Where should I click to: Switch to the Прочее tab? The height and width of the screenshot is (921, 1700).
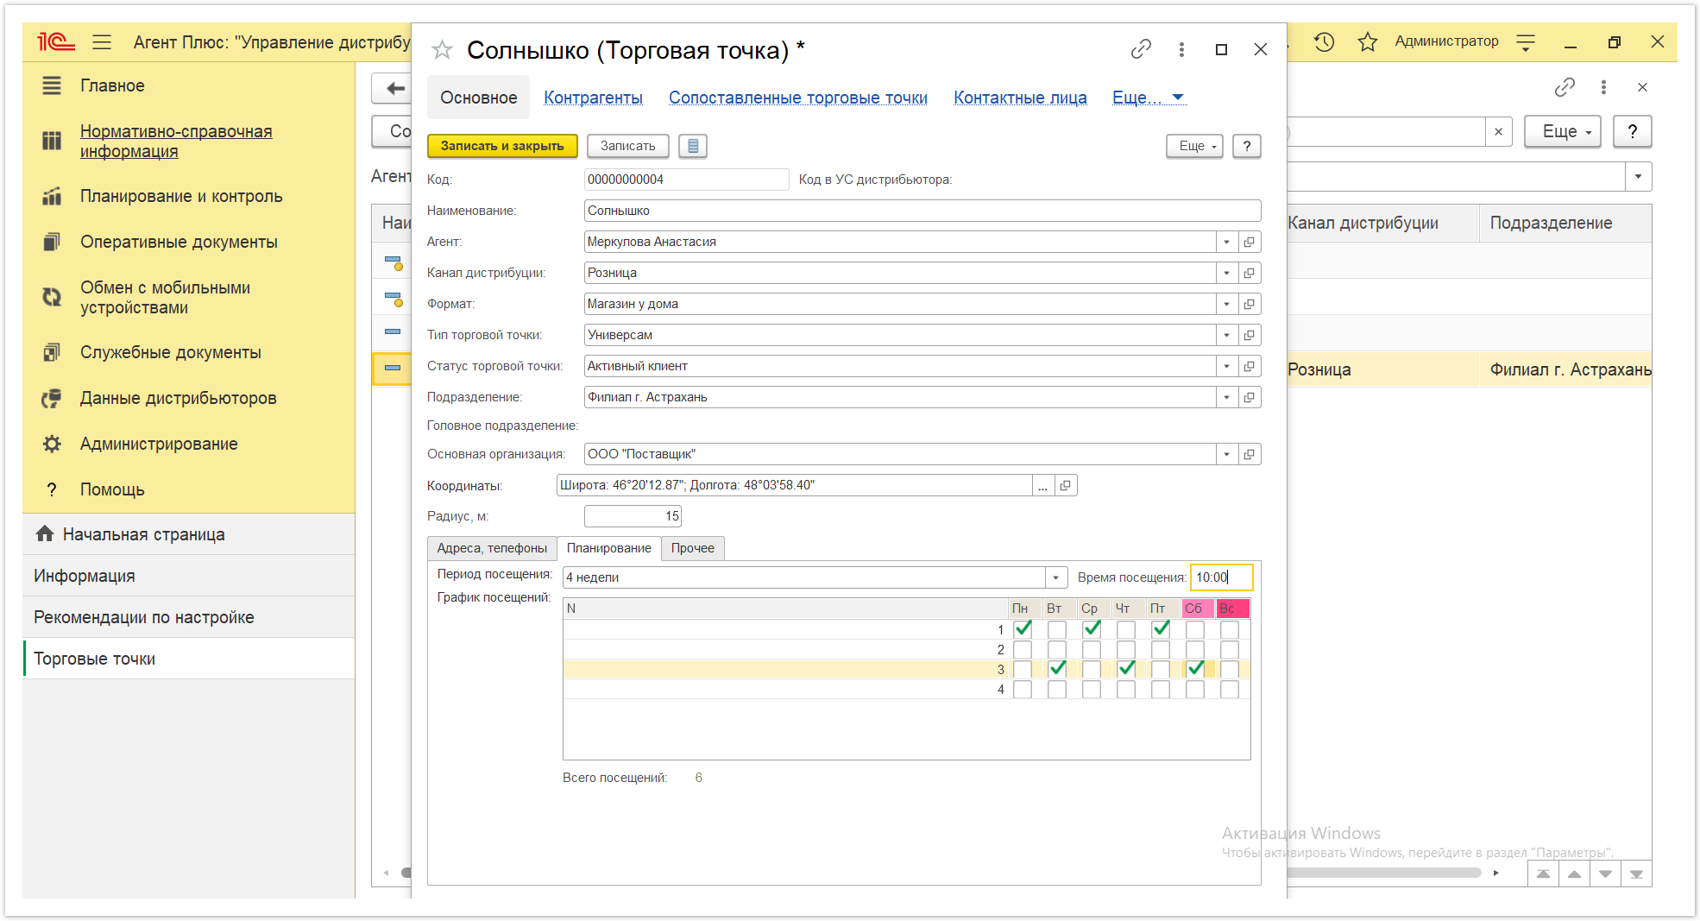pos(693,548)
